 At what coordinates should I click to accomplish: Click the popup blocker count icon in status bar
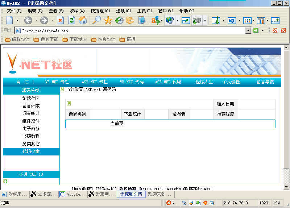tap(170, 203)
